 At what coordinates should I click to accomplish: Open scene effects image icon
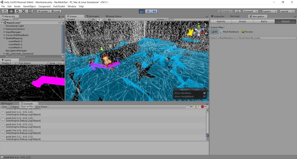(x=109, y=19)
